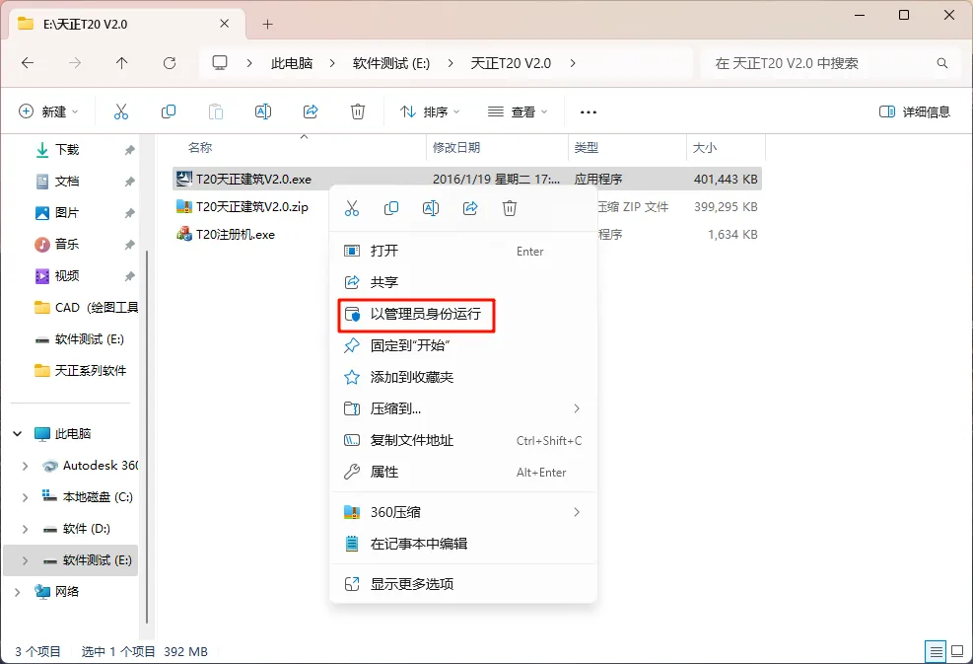This screenshot has height=664, width=973.
Task: Click the Copy icon in the Explorer toolbar
Action: click(169, 111)
